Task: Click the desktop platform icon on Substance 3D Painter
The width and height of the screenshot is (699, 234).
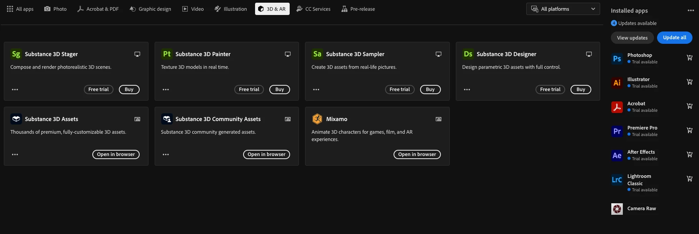Action: (x=288, y=54)
